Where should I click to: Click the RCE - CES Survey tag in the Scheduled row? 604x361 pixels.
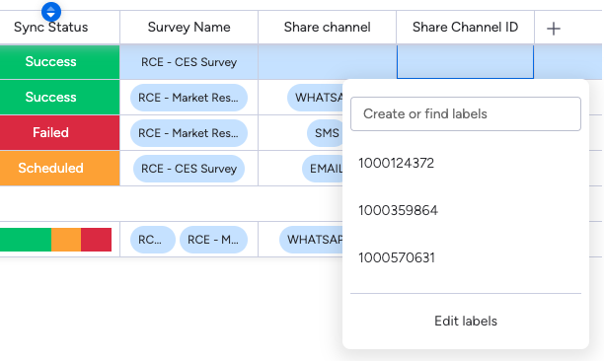(189, 169)
